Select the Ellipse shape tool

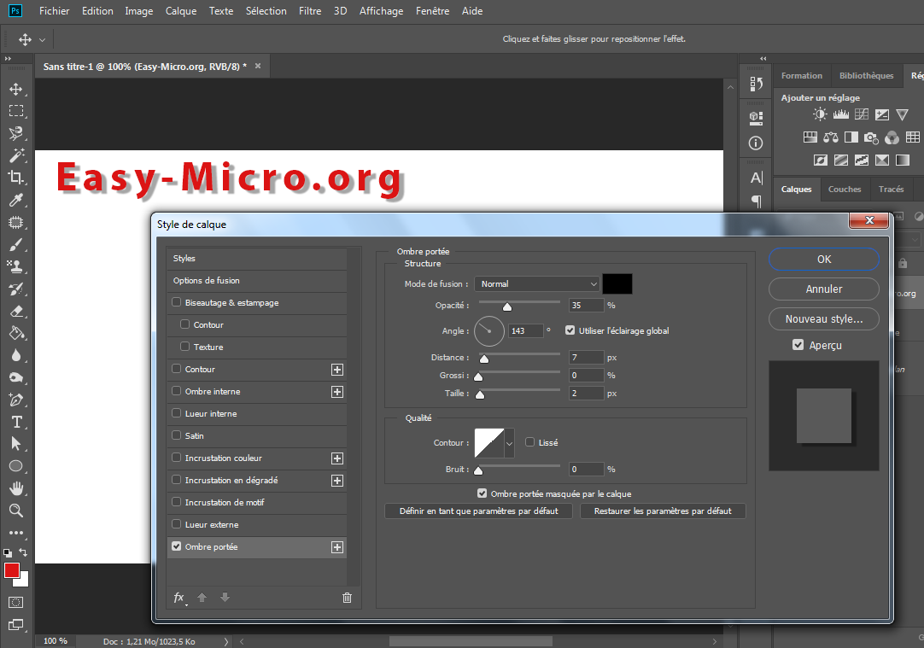click(x=16, y=466)
